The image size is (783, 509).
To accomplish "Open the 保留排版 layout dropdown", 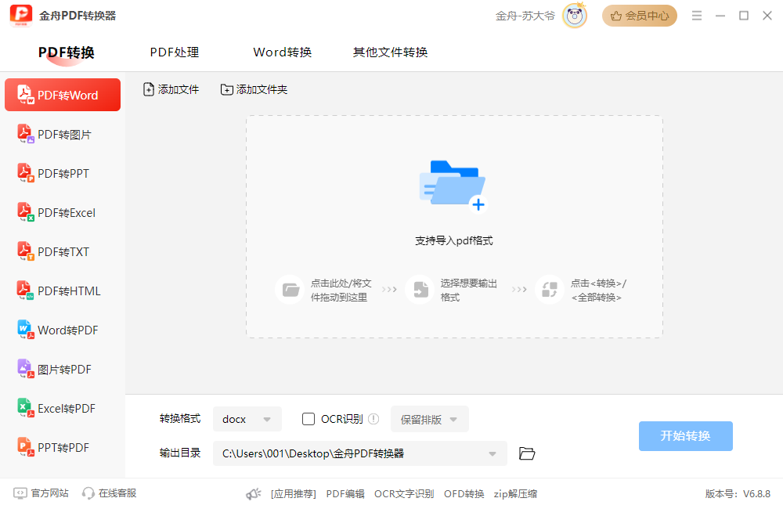I will tap(429, 419).
